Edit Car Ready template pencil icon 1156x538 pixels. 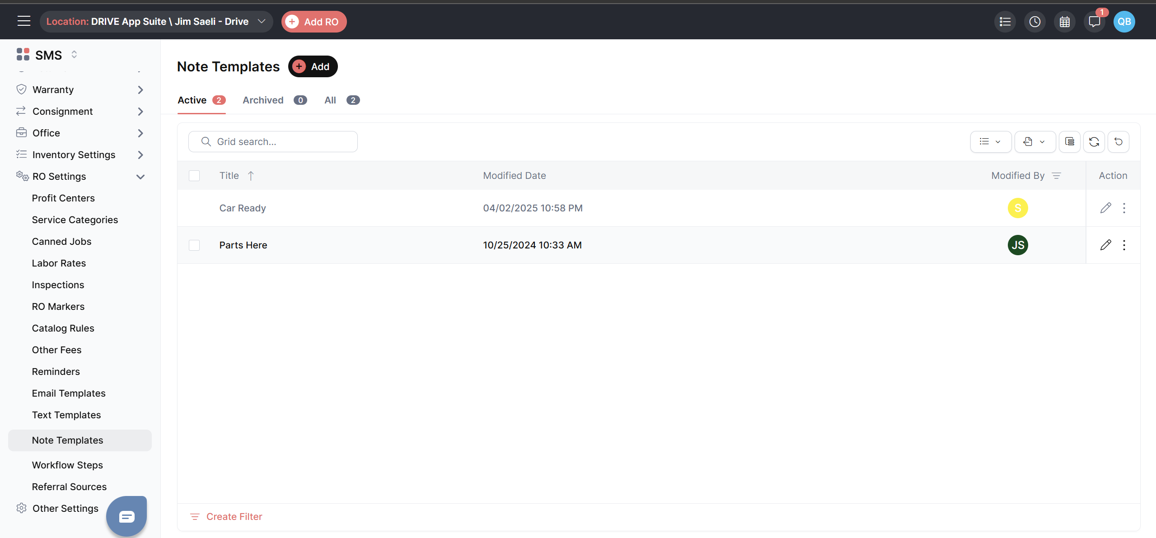[1105, 208]
